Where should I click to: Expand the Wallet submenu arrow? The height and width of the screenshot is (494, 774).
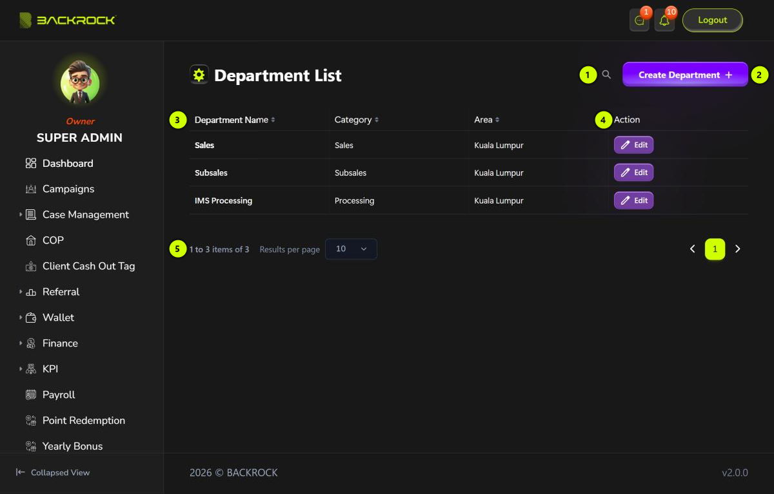coord(21,318)
